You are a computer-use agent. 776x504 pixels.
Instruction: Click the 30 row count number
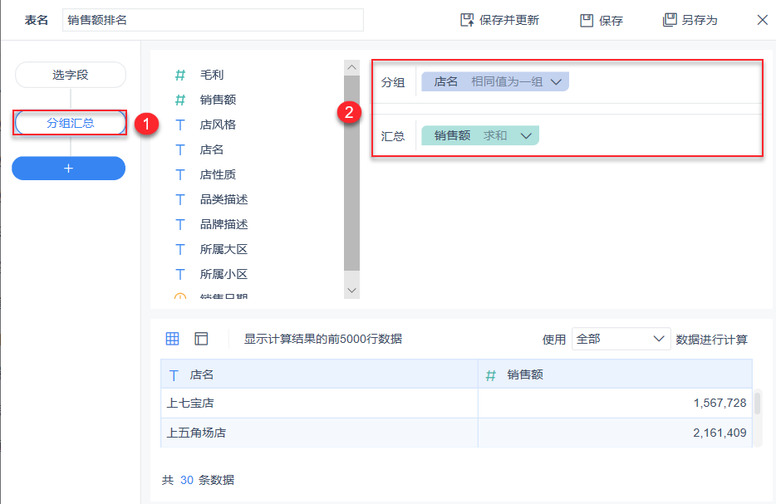tap(187, 480)
